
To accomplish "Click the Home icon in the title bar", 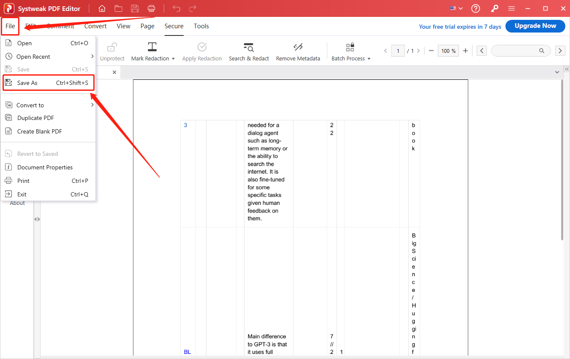I will coord(102,8).
